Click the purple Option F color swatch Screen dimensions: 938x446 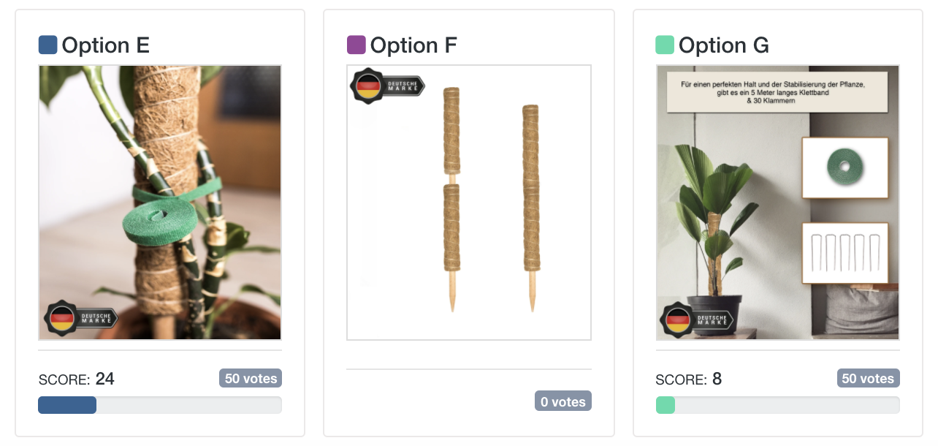tap(356, 45)
